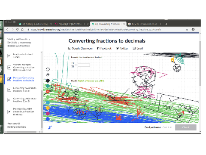Go back using the browser back arrow

pyautogui.click(x=7, y=29)
